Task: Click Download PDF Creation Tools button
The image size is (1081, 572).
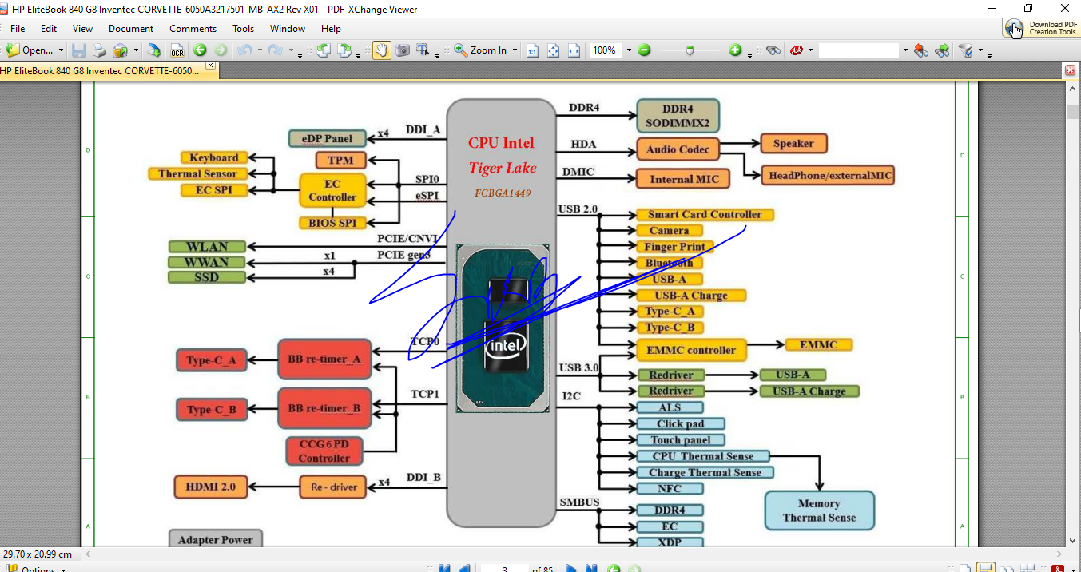Action: [x=1042, y=29]
